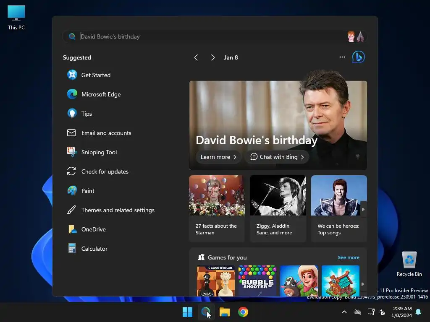Screen dimensions: 430x322
Task: Click See more games link
Action: 348,257
